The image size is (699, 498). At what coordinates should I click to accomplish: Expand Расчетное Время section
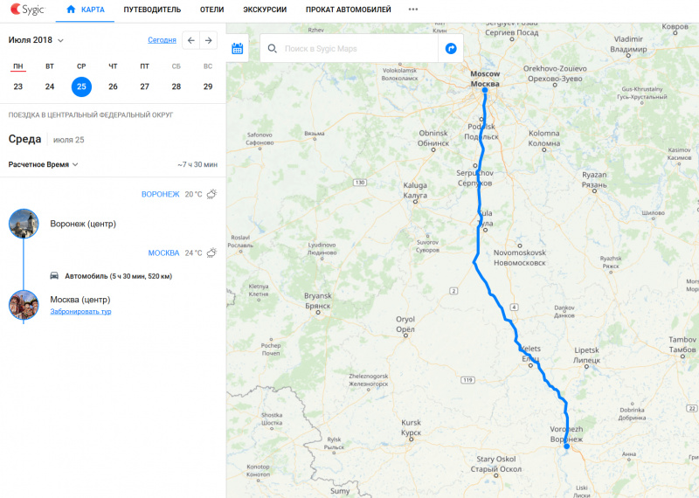43,164
